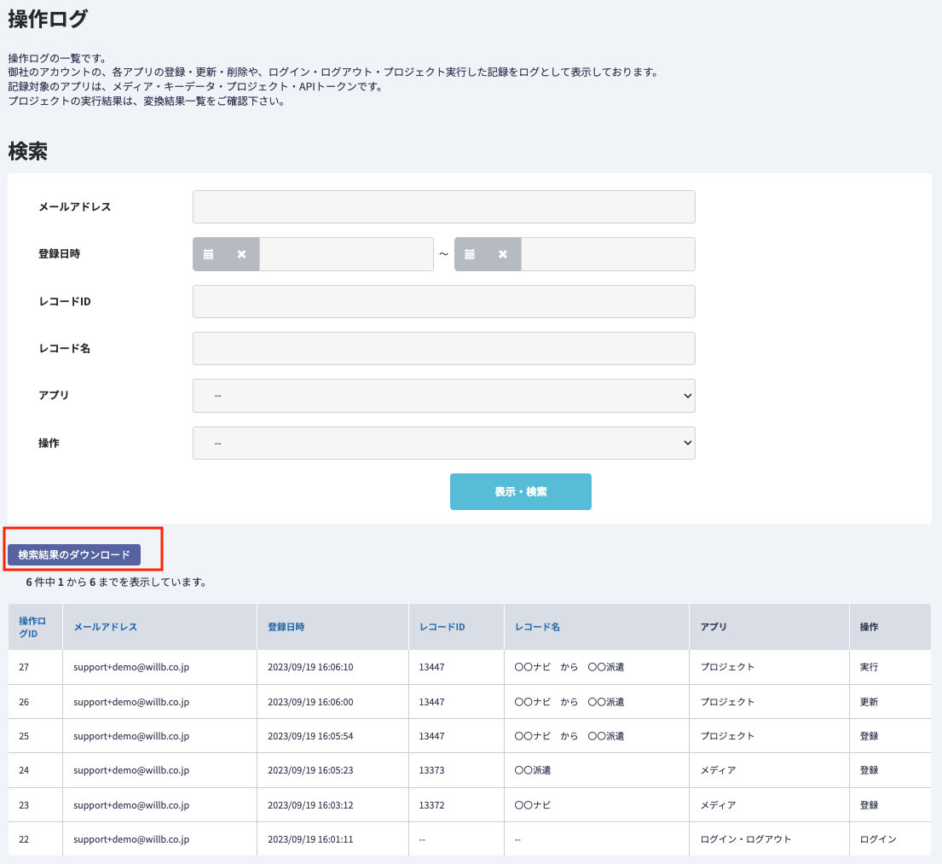Select ログイン operation cell in row 22
This screenshot has height=864, width=942.
click(890, 839)
